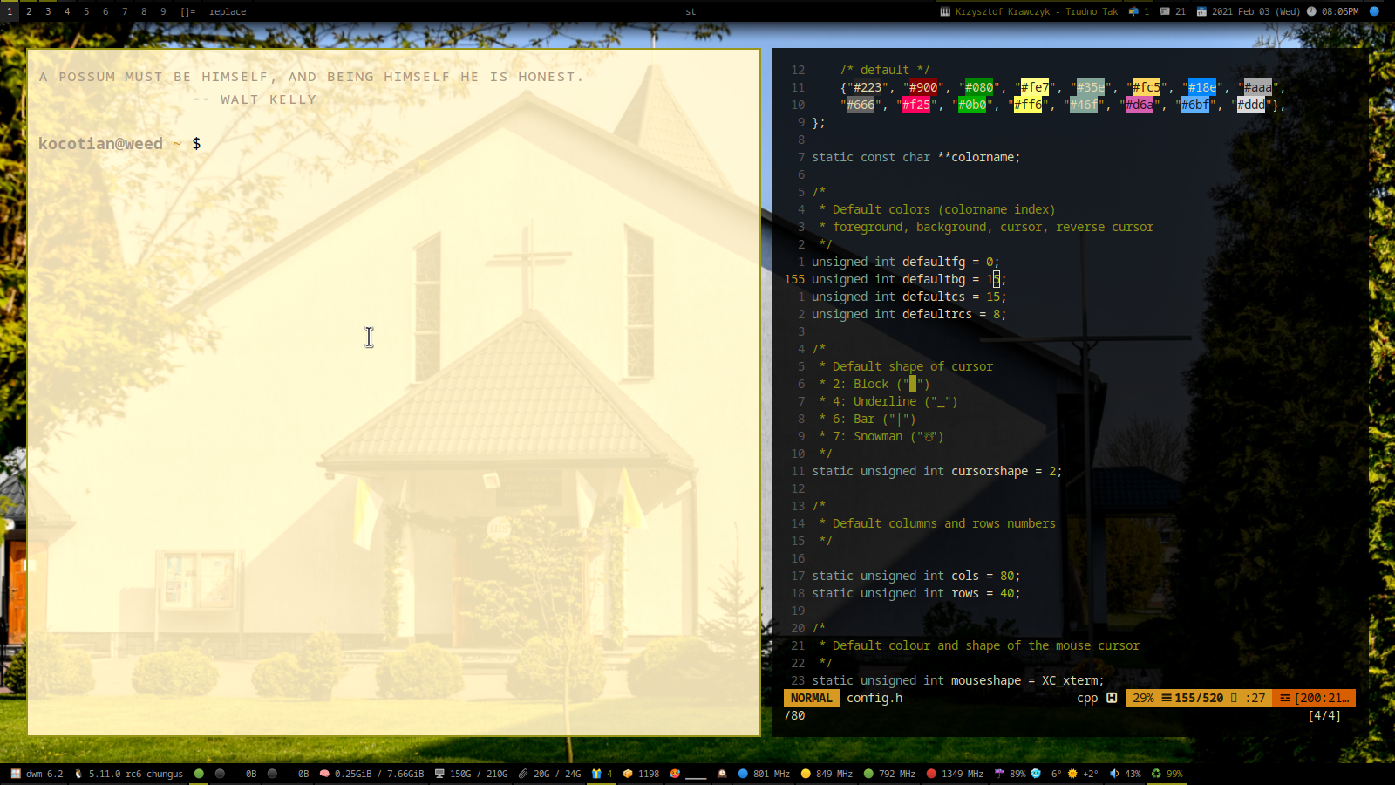This screenshot has height=785, width=1395.
Task: Click the gift icon with count 4
Action: (x=596, y=774)
